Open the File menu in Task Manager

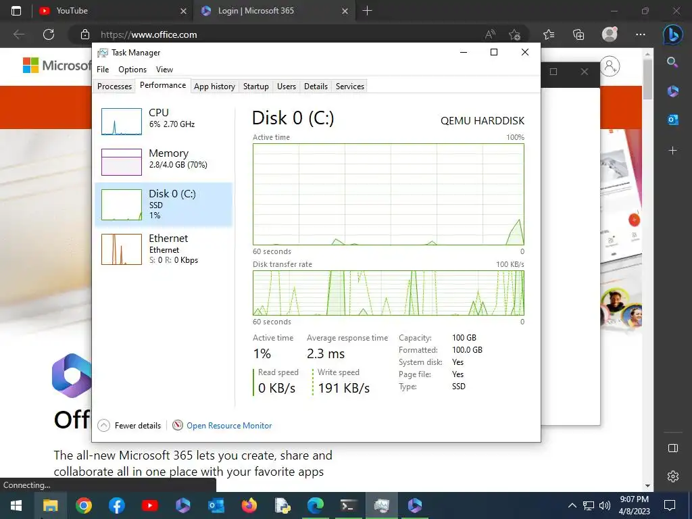103,70
